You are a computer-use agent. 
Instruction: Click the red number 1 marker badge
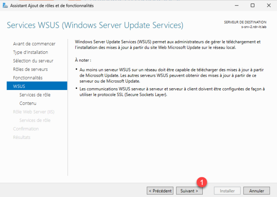202,182
